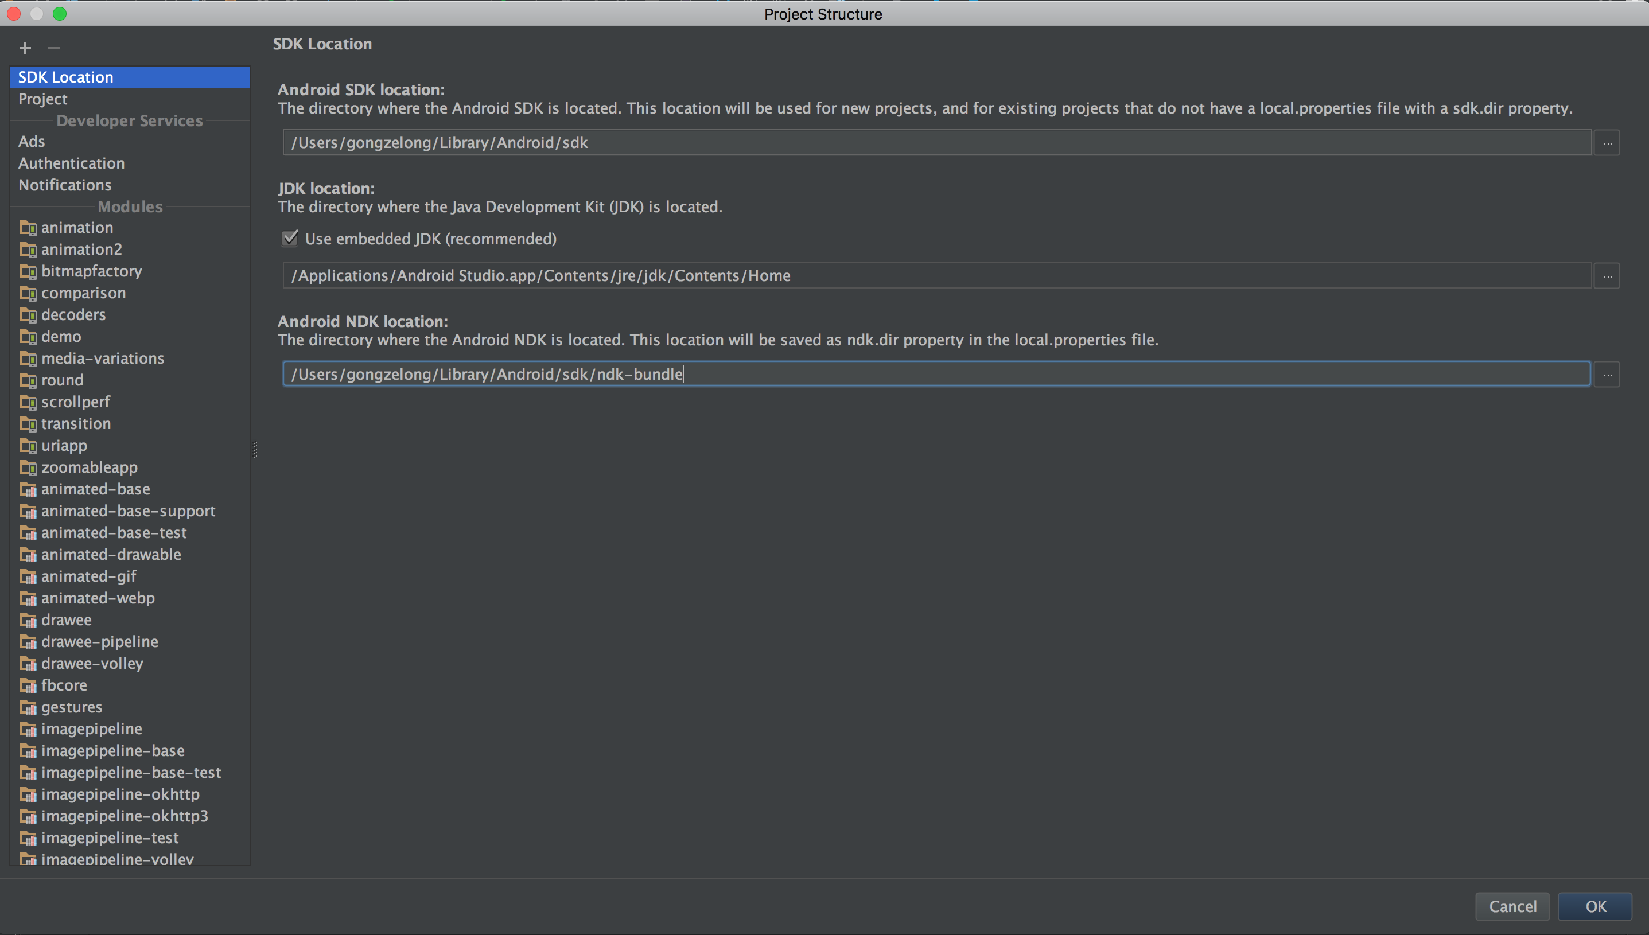The height and width of the screenshot is (935, 1649).
Task: Open the browse dialog for Android NDK location
Action: click(x=1607, y=374)
